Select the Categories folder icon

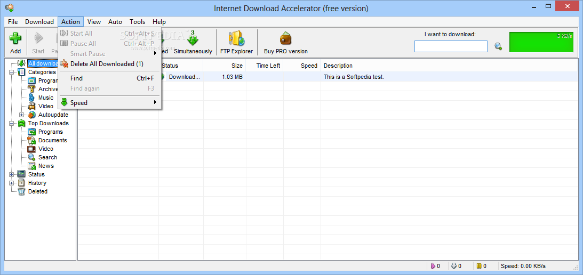21,72
